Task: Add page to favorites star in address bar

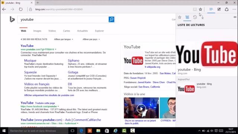Action: [200, 9]
